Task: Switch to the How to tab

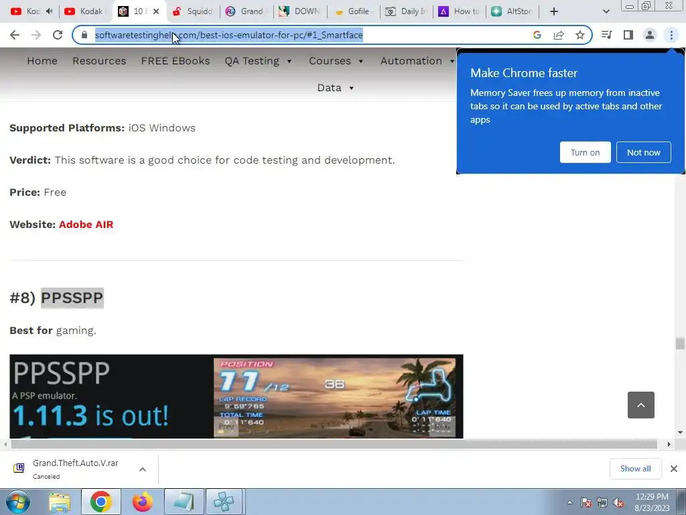Action: [x=460, y=11]
